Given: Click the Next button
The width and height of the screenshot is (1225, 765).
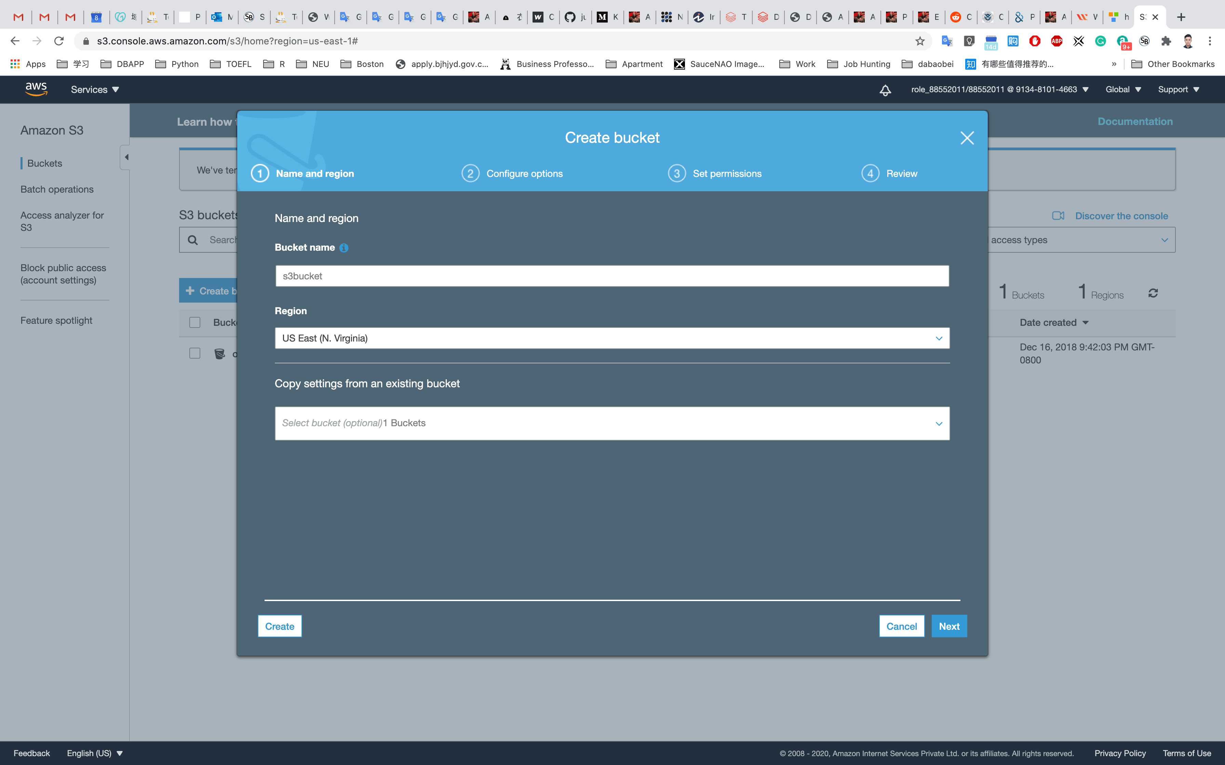Looking at the screenshot, I should tap(948, 626).
